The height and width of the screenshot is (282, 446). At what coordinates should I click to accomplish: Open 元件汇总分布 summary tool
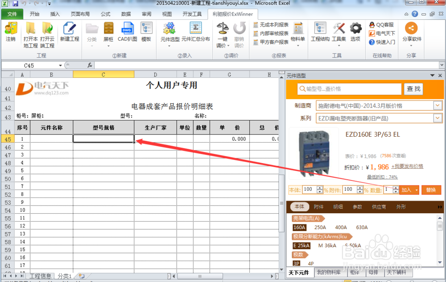196,32
